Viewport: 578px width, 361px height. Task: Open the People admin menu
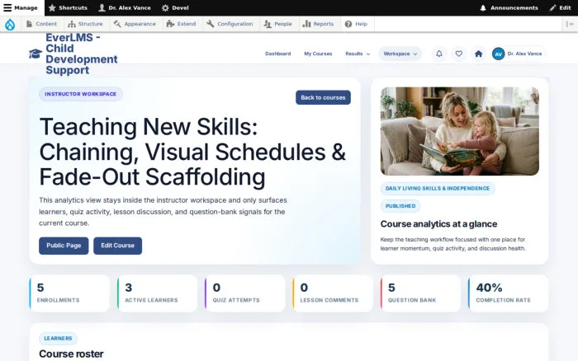click(278, 24)
